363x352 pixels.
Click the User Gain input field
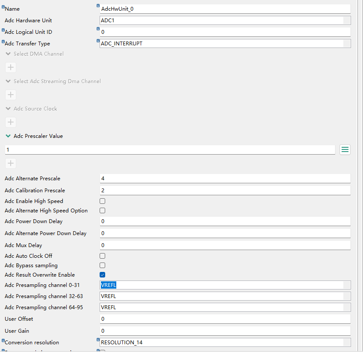(225, 331)
